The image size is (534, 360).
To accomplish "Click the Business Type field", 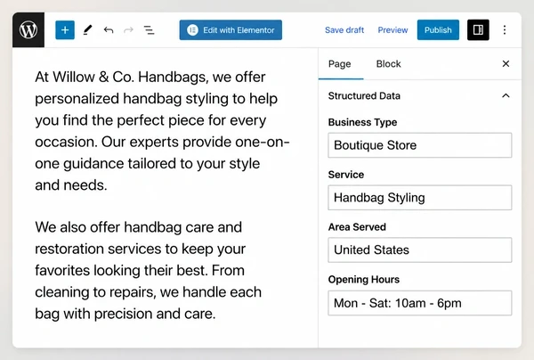I will click(x=419, y=145).
